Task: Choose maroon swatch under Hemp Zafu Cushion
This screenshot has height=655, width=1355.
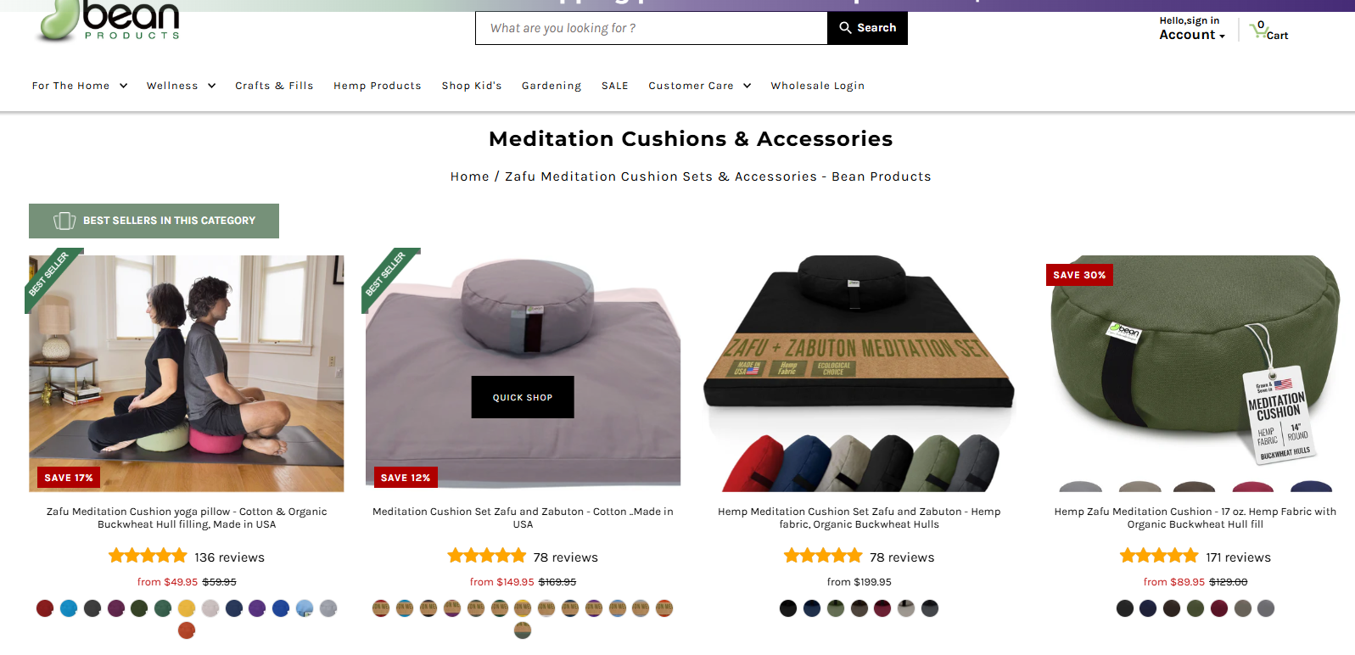Action: [1219, 607]
